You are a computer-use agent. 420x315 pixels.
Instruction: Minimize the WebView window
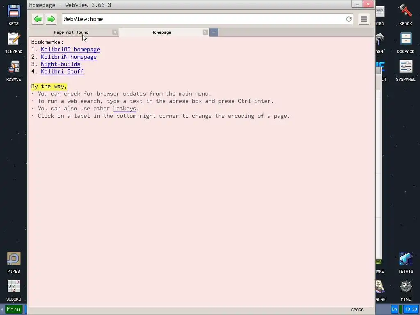coord(357,4)
